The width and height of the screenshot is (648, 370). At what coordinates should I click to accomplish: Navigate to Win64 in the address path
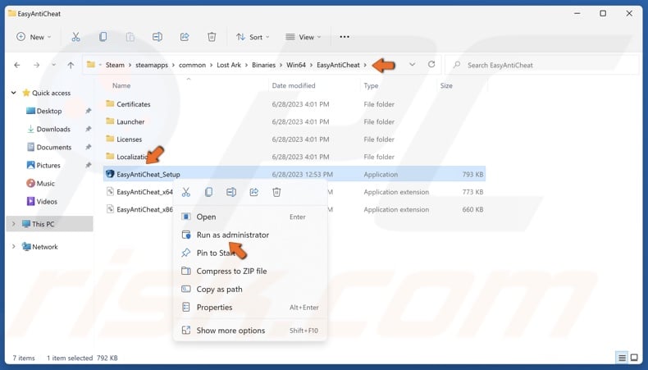pyautogui.click(x=296, y=65)
